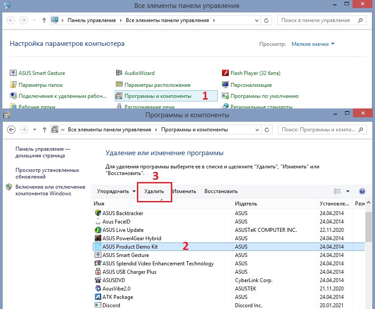Click ASUS Power4Gear Hybrid program icon
The height and width of the screenshot is (309, 375).
point(98,238)
